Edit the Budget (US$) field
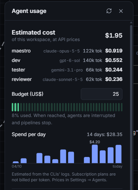 pyautogui.click(x=102, y=94)
